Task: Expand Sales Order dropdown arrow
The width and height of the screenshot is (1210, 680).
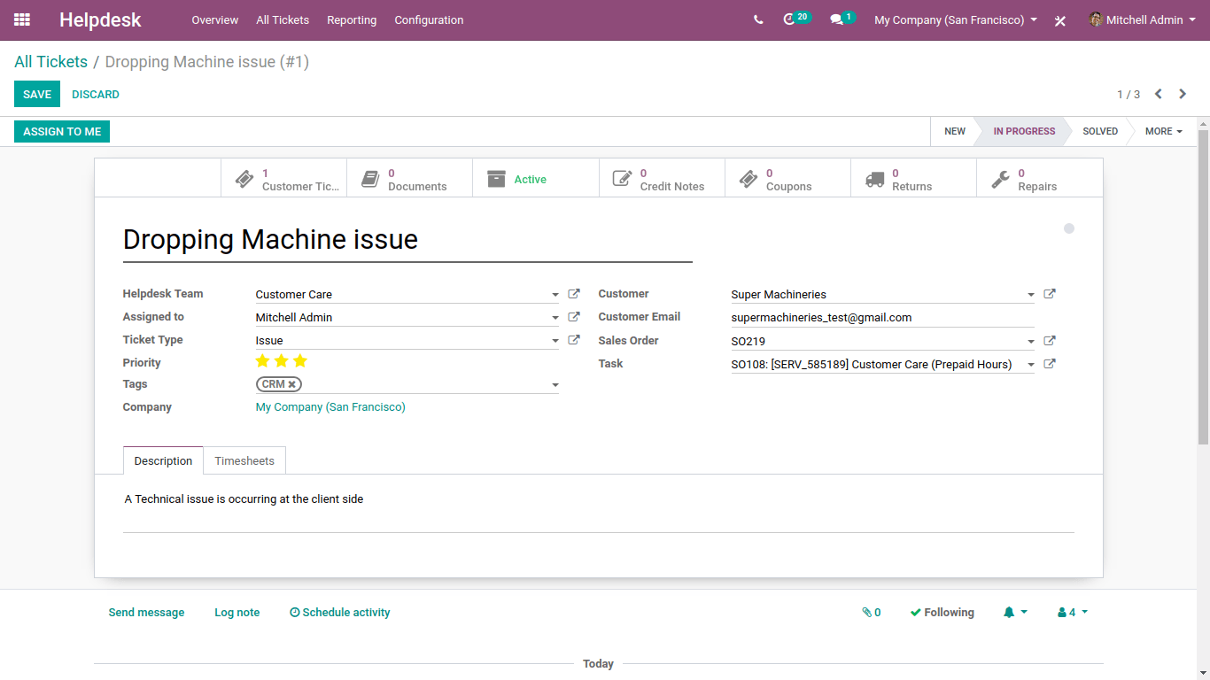Action: click(x=1031, y=342)
